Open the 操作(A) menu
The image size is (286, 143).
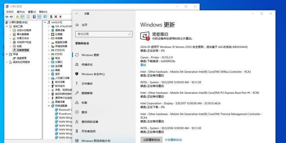point(21,12)
